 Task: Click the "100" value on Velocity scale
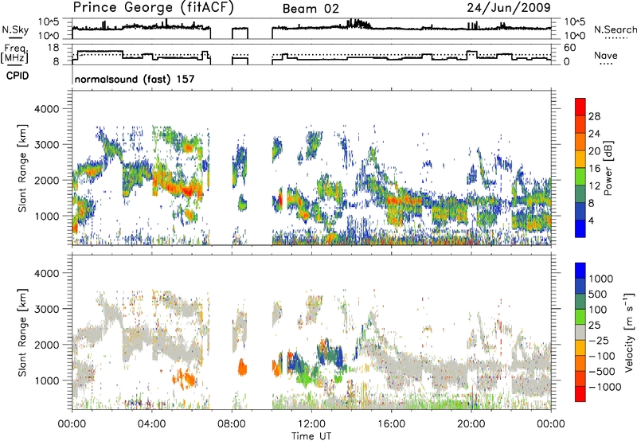pos(599,310)
